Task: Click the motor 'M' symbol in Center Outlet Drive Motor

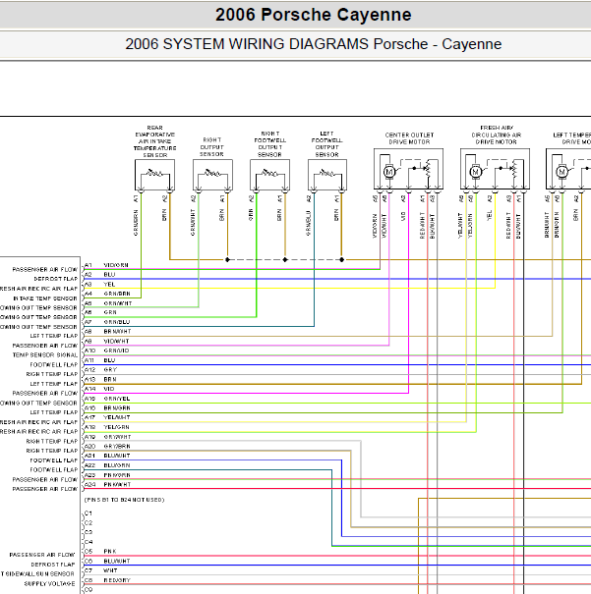Action: coord(389,172)
